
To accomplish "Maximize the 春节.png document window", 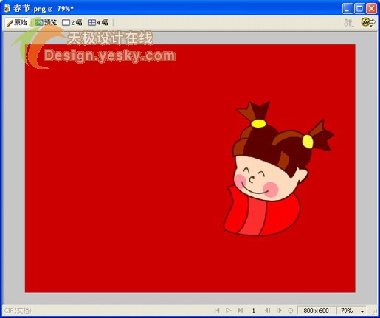I will [x=359, y=9].
